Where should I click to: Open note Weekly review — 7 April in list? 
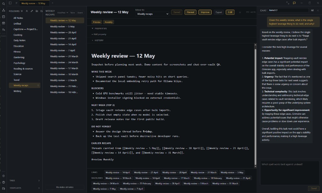coord(65,50)
